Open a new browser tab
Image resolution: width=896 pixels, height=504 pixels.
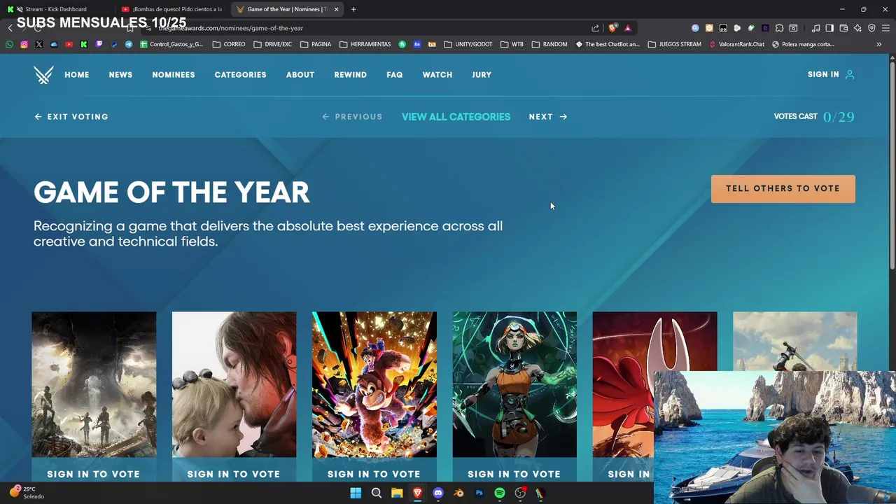tap(353, 9)
